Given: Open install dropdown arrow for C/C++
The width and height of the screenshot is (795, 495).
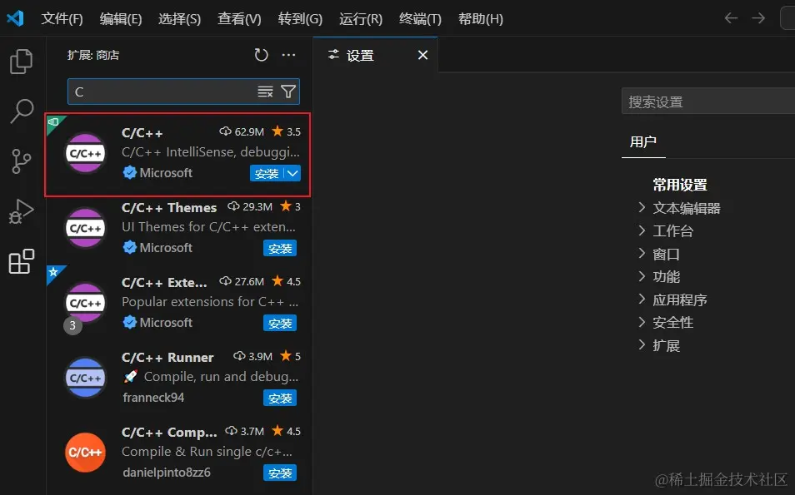Looking at the screenshot, I should click(292, 173).
